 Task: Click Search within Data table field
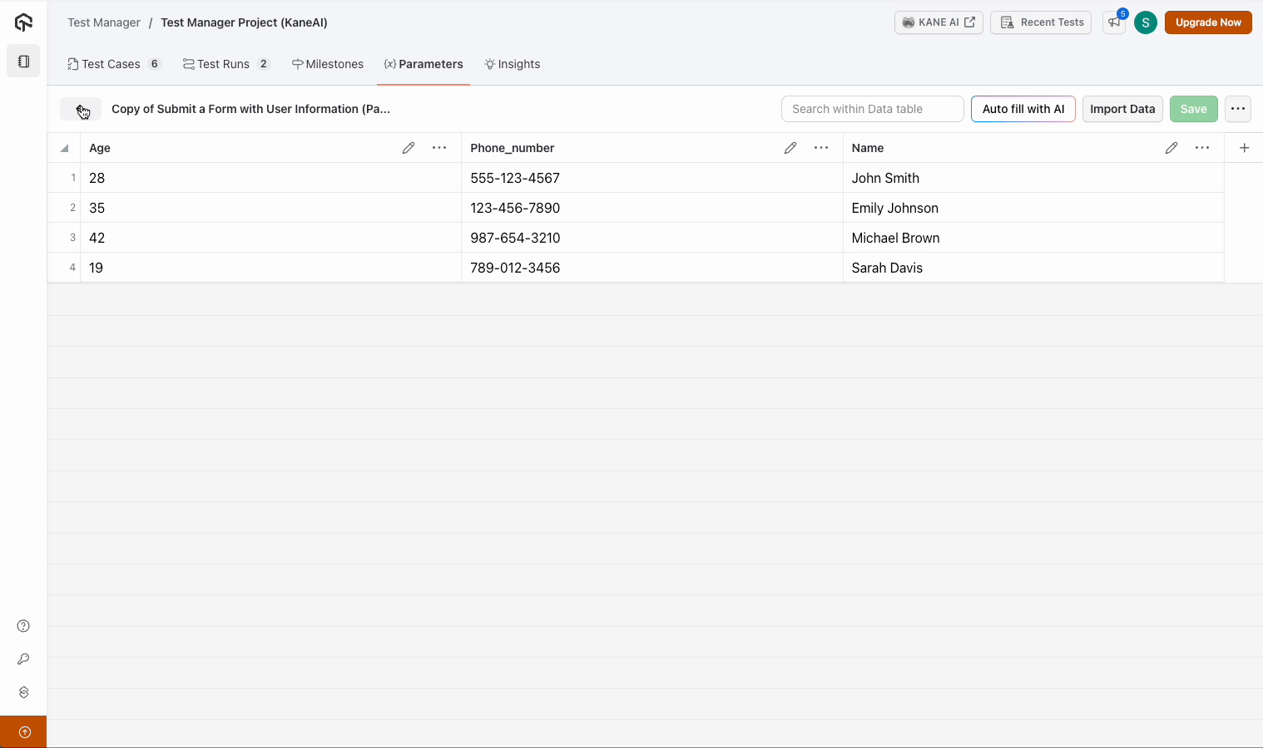point(872,109)
